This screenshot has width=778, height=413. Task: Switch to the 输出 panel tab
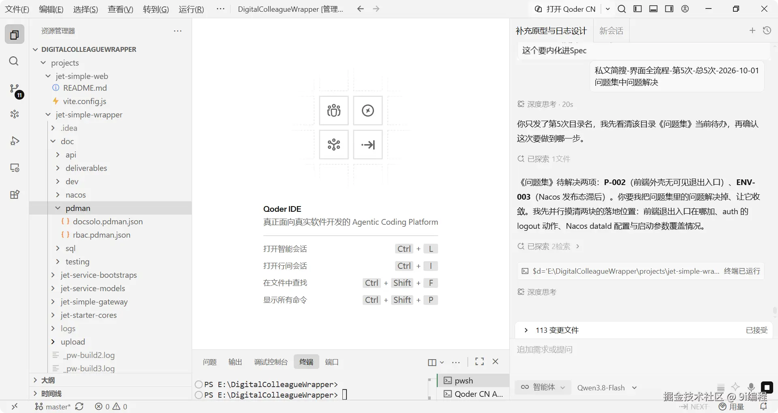[235, 362]
